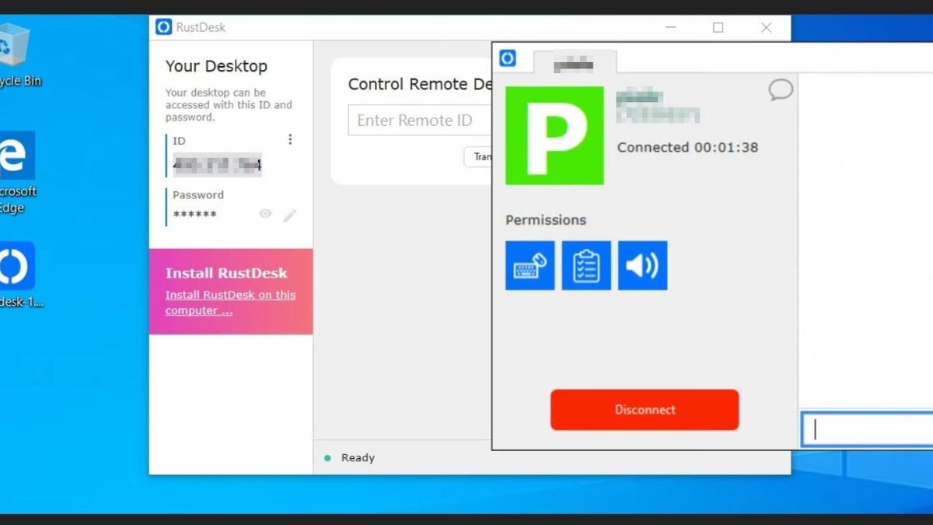
Task: Click the partially hidden Transfer button
Action: point(478,156)
